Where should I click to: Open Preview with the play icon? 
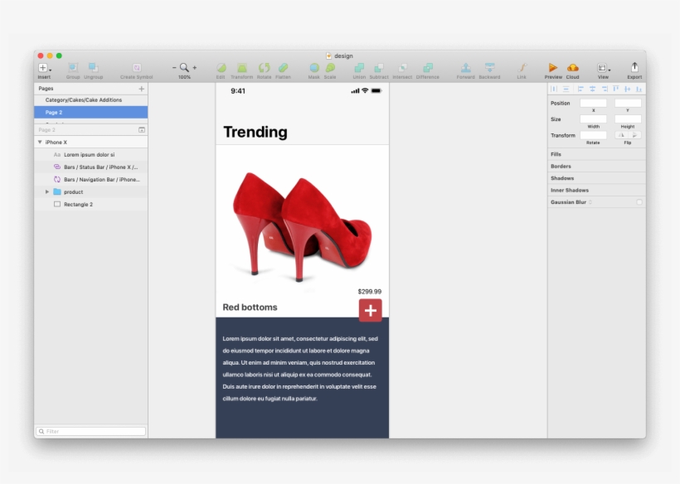[x=551, y=68]
